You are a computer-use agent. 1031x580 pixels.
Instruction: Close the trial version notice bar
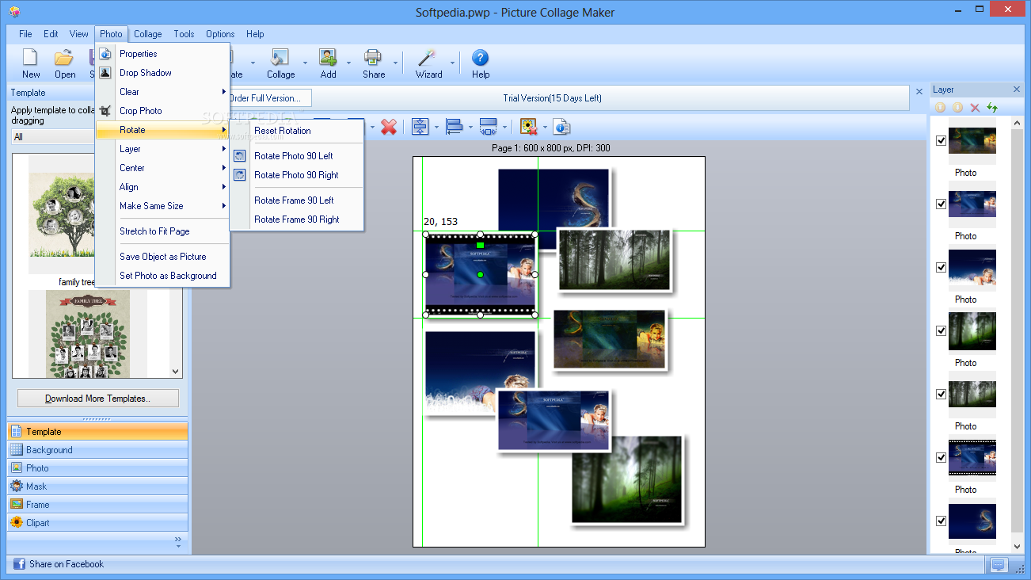(x=919, y=92)
